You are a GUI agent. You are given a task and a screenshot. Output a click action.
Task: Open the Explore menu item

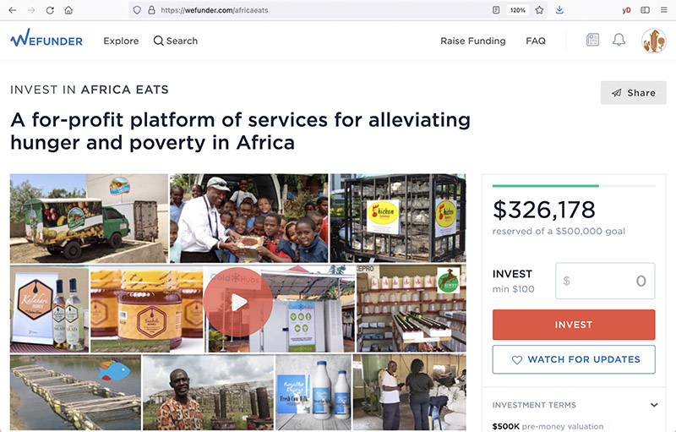click(121, 41)
